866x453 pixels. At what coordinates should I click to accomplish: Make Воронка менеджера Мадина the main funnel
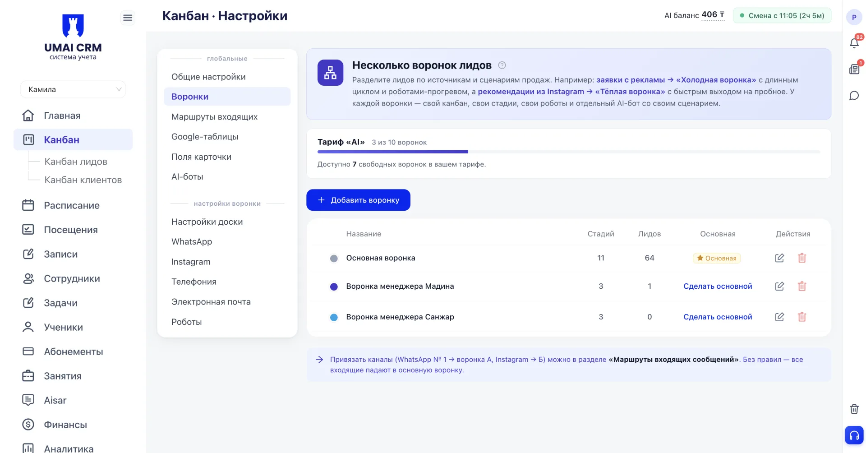pos(718,286)
